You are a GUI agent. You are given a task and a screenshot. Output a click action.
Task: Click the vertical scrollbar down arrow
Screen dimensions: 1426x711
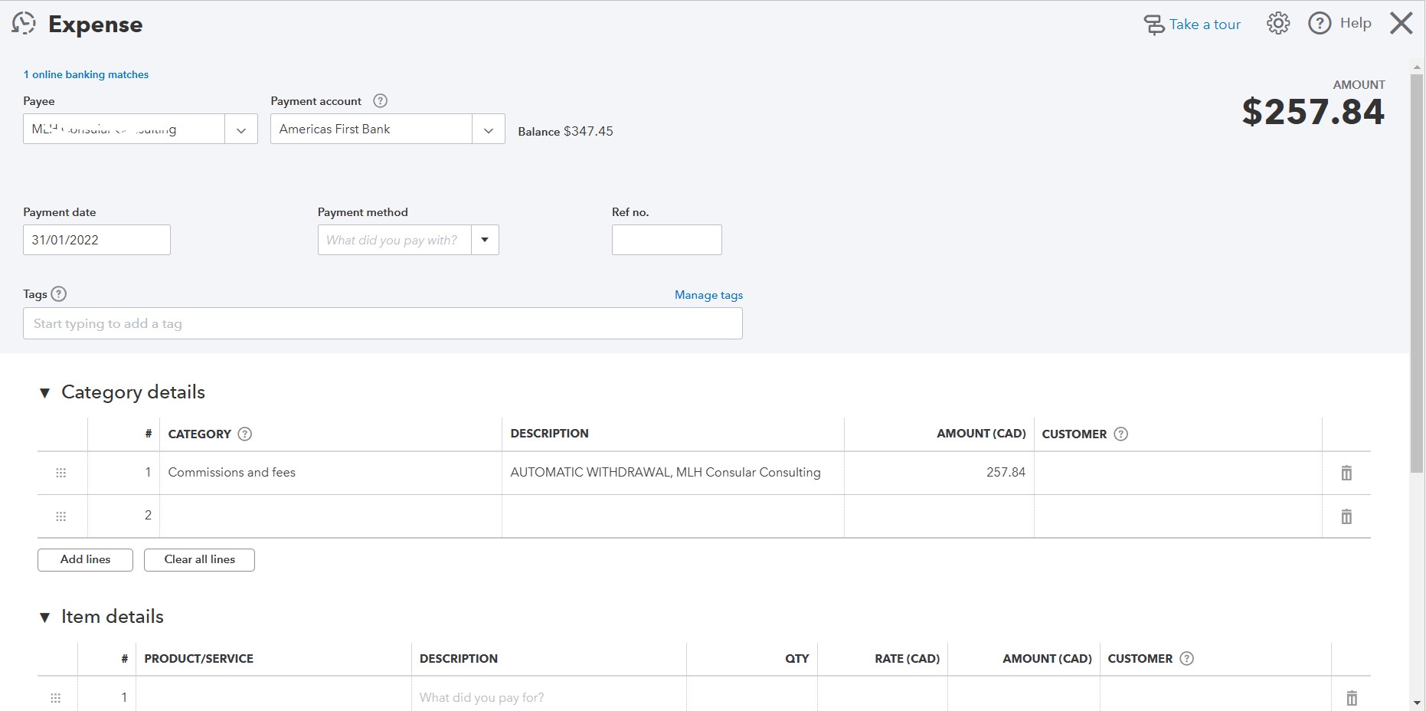coord(1417,702)
